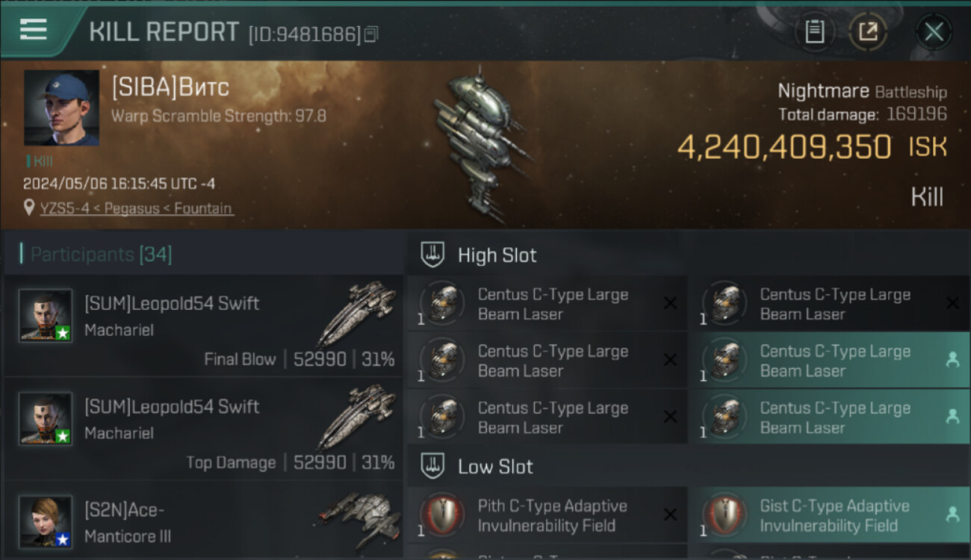Click the X mark beside Pith C-Type module
971x560 pixels.
point(670,514)
